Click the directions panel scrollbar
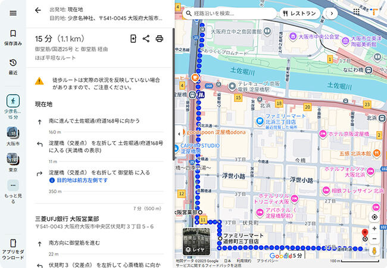The width and height of the screenshot is (387, 268). 173,94
